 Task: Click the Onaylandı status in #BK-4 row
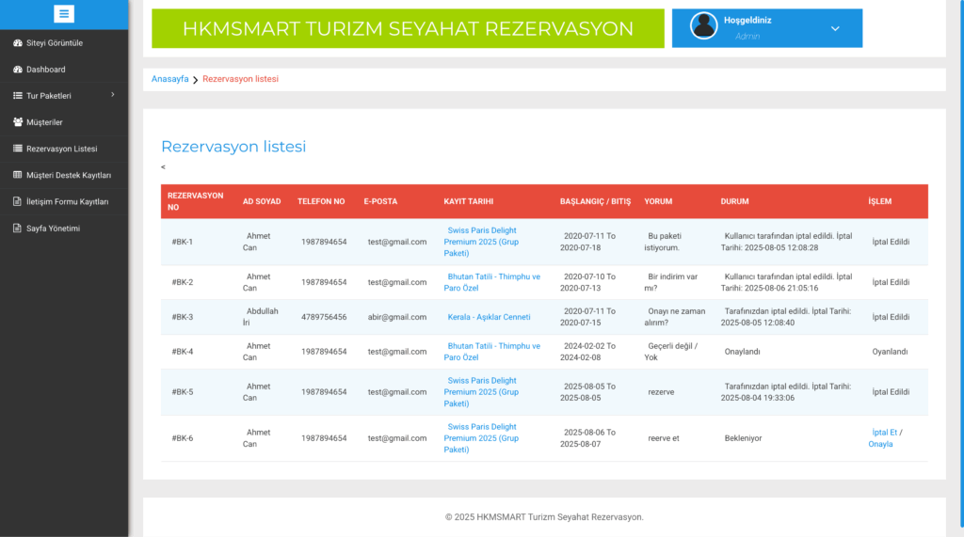coord(742,352)
